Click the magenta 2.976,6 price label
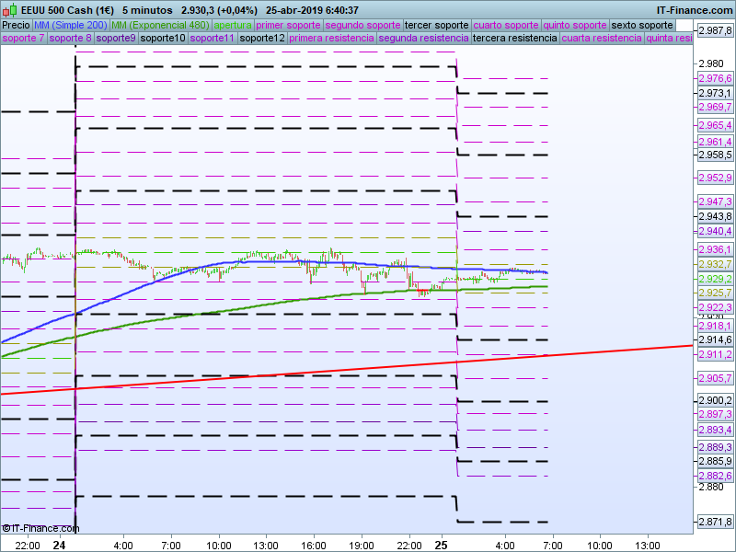The width and height of the screenshot is (736, 552). pyautogui.click(x=715, y=78)
